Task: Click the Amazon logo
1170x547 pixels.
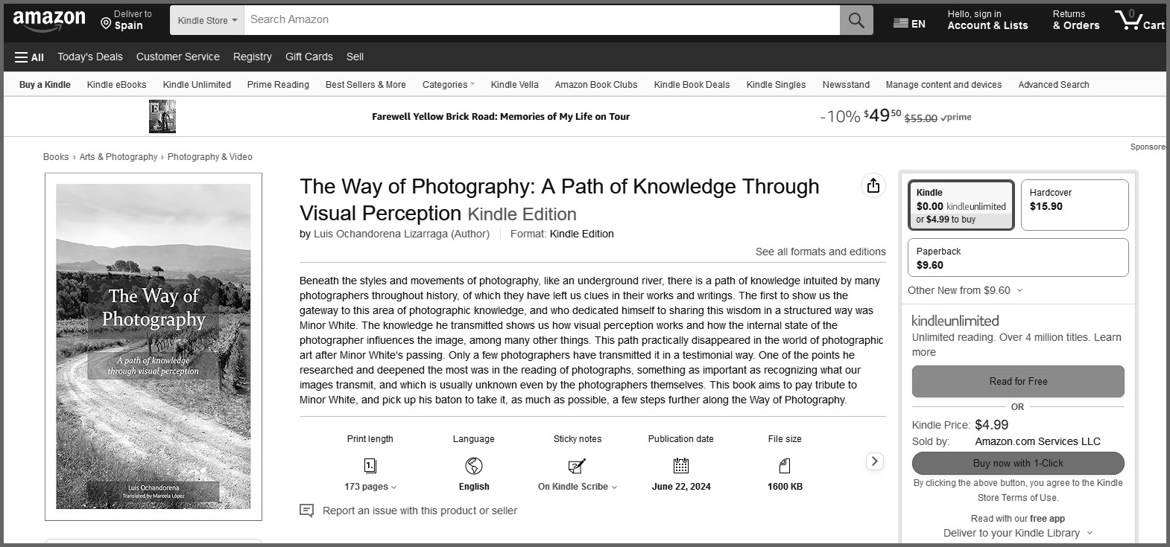Action: pyautogui.click(x=49, y=20)
